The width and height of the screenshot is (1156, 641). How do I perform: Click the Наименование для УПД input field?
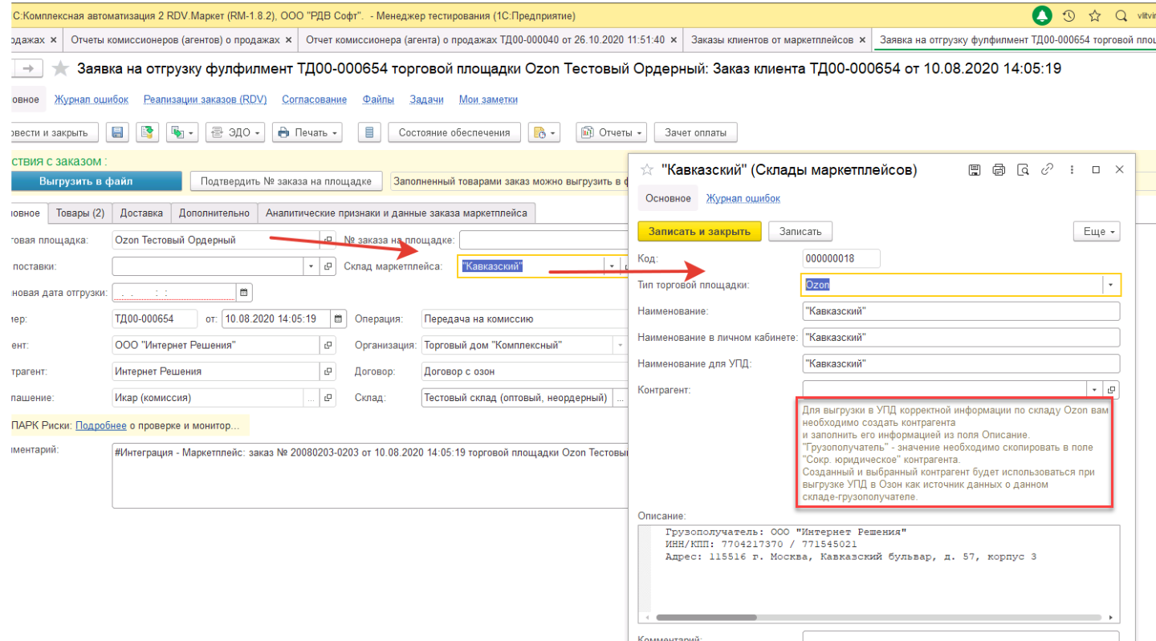pos(960,364)
